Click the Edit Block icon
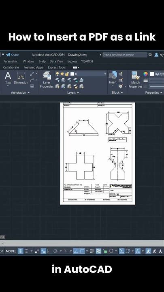Image resolution: width=164 pixels, height=292 pixels. tap(121, 80)
